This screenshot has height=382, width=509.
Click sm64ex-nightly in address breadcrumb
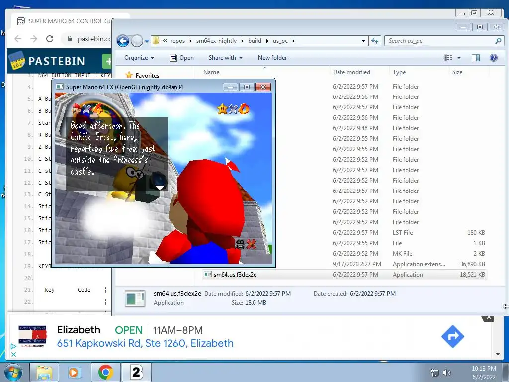click(217, 41)
